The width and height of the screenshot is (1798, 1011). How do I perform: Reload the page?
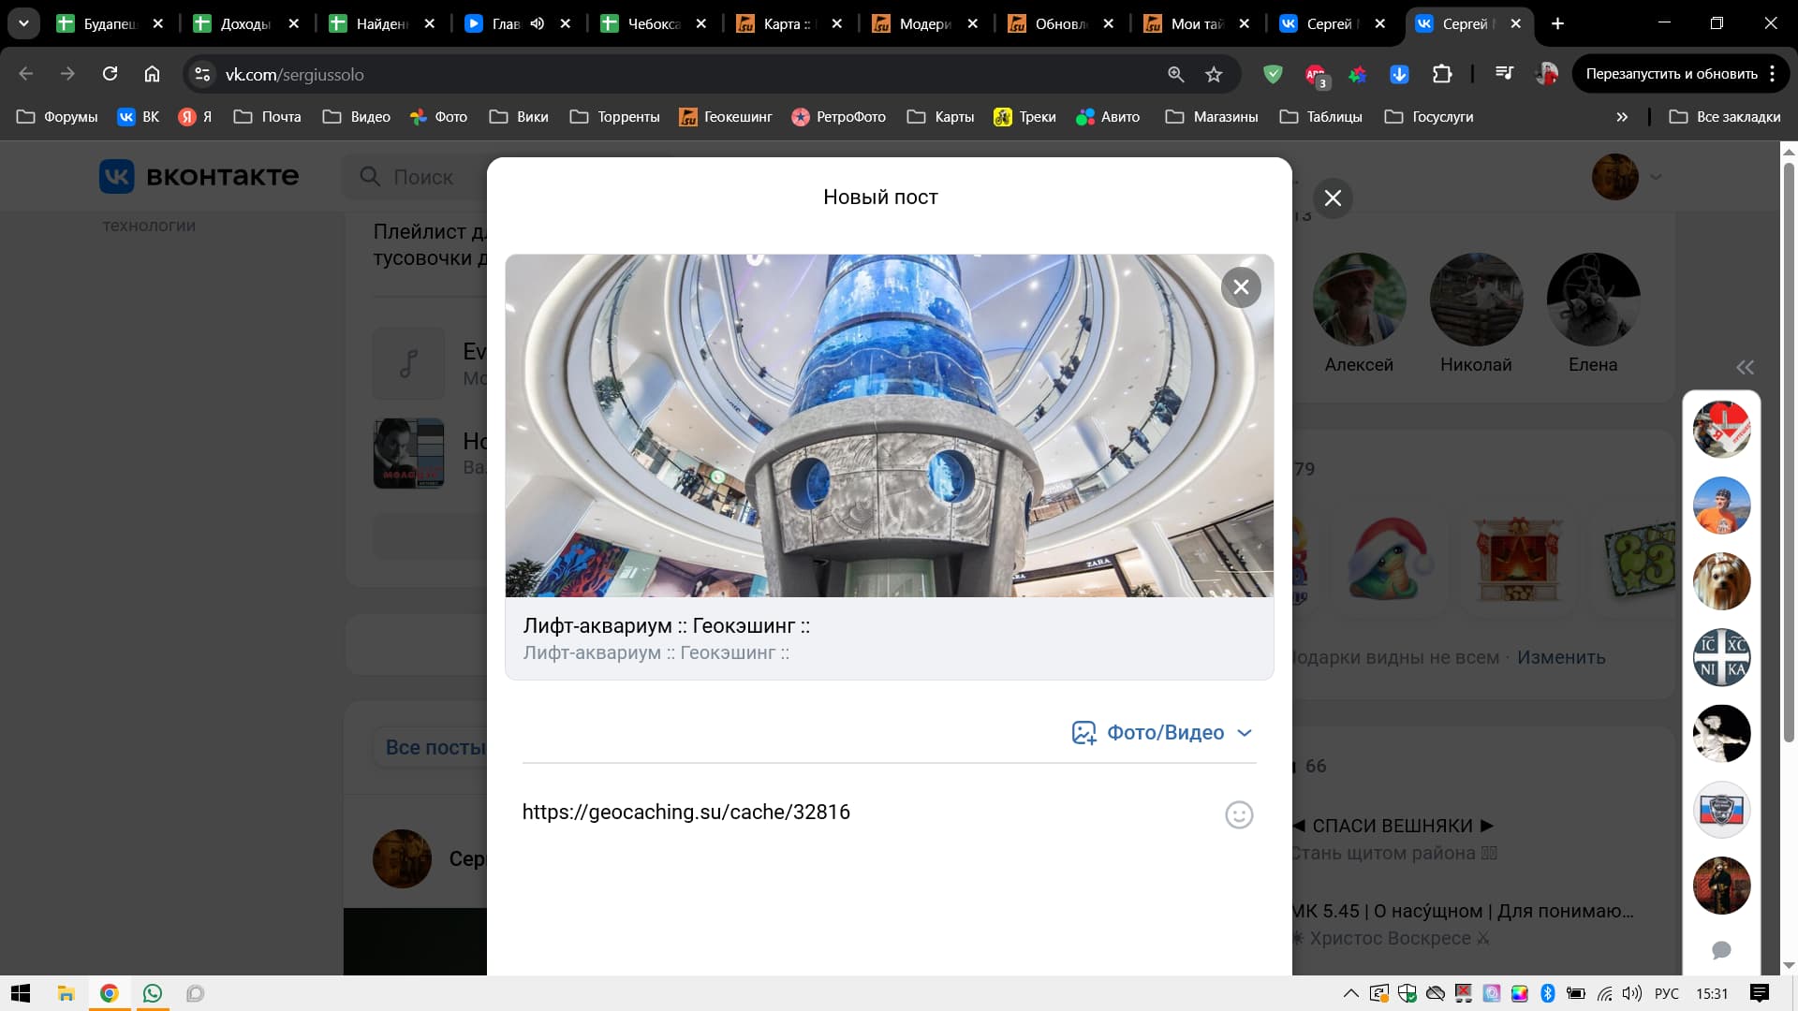pyautogui.click(x=110, y=74)
